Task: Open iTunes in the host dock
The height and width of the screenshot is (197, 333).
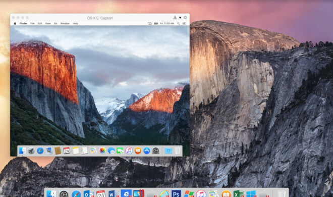Action: (201, 194)
